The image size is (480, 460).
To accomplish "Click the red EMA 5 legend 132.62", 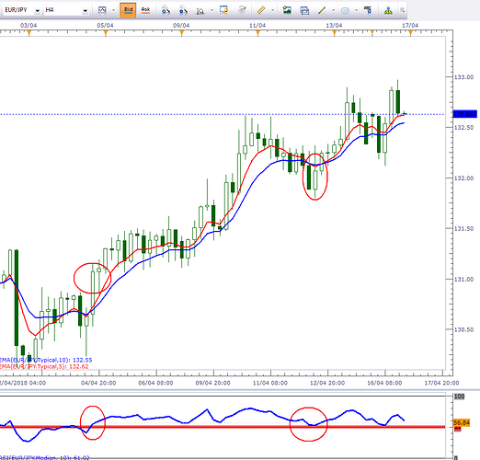I will click(44, 366).
